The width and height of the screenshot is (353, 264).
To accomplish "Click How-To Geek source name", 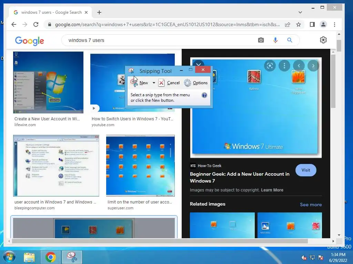I will click(209, 166).
